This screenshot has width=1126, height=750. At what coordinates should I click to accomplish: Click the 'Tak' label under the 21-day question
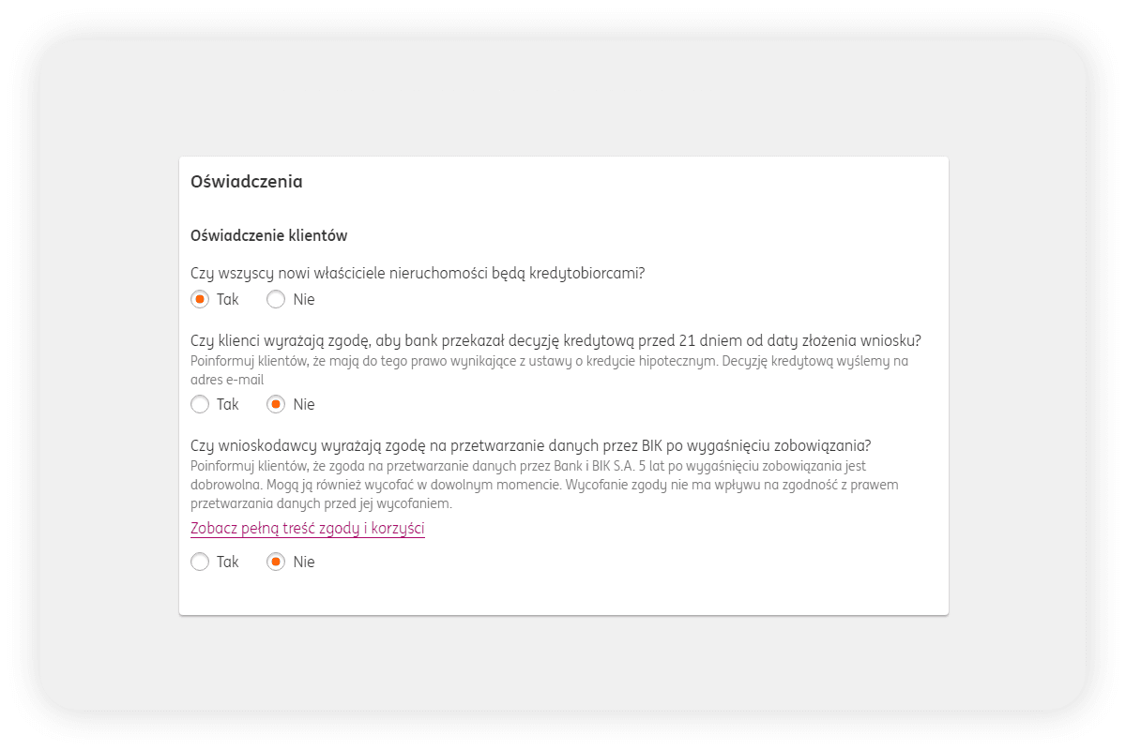point(228,405)
